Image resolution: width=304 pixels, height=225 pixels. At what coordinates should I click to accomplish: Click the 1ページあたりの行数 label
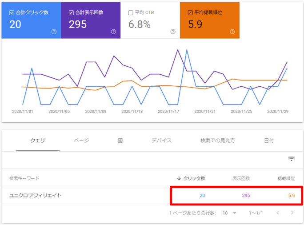pyautogui.click(x=192, y=213)
